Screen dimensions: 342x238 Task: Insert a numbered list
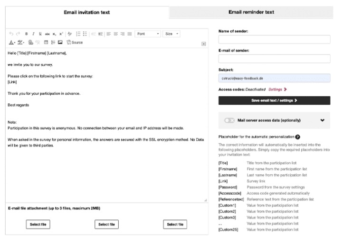[x=78, y=34]
